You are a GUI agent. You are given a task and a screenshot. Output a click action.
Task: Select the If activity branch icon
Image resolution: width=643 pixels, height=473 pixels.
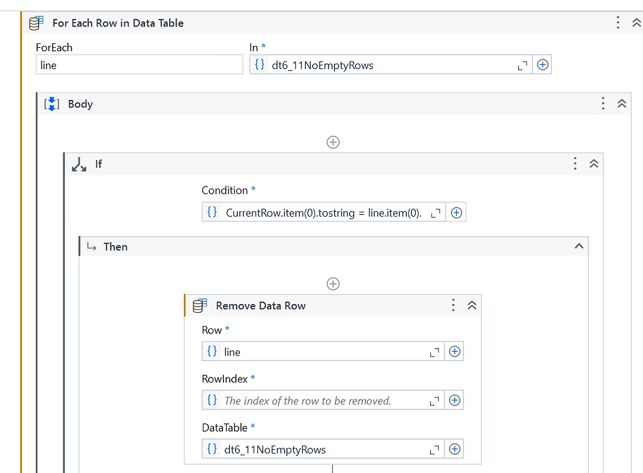click(78, 164)
